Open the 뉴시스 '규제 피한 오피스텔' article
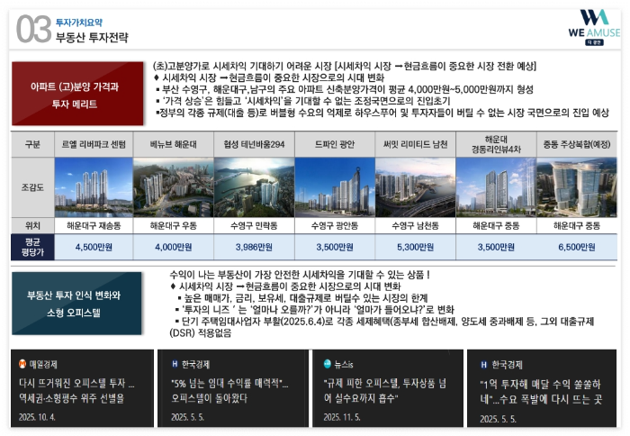 click(388, 388)
